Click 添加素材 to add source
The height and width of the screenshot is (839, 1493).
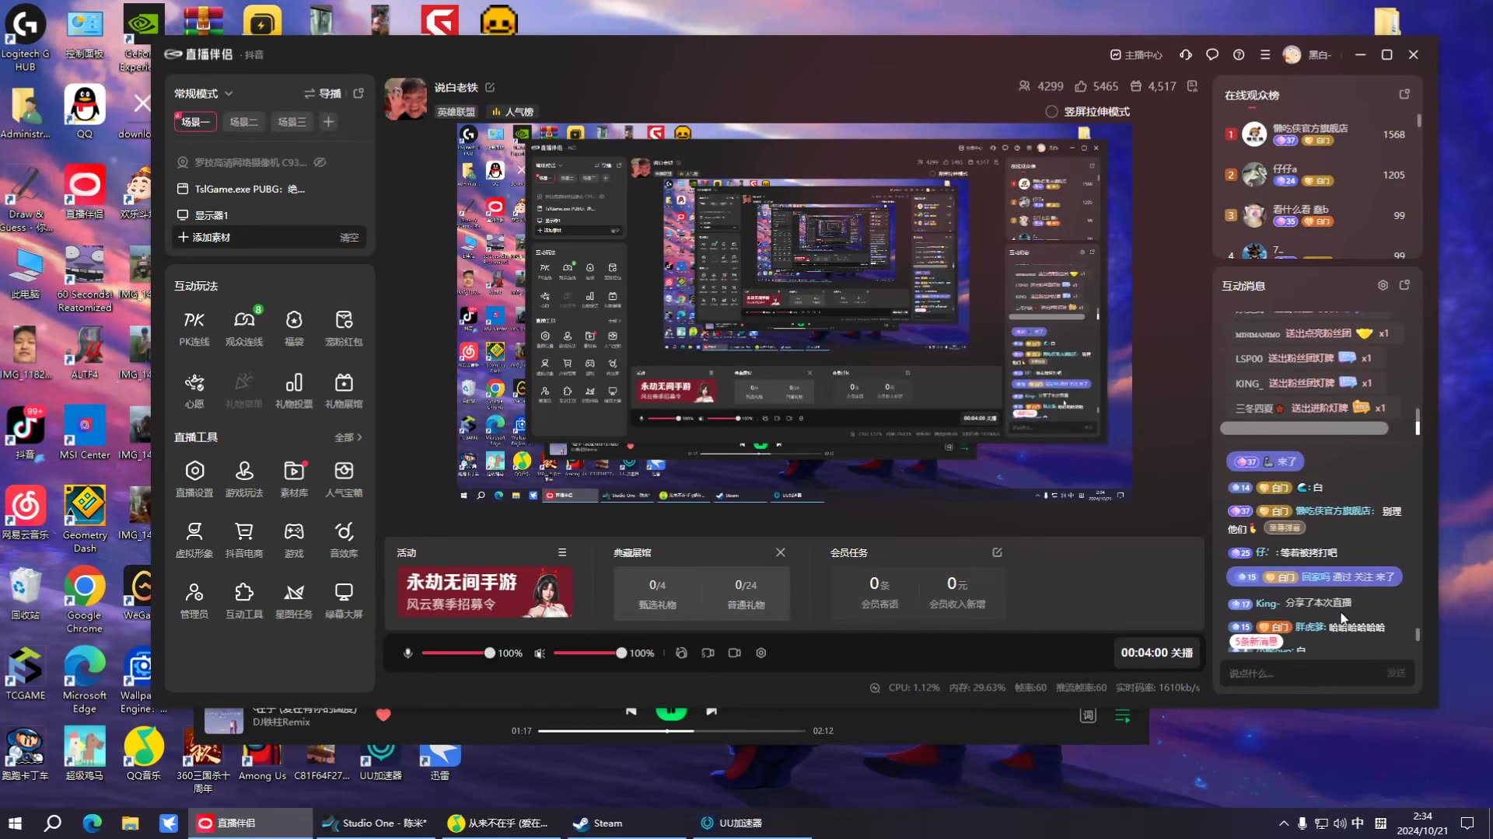point(205,237)
